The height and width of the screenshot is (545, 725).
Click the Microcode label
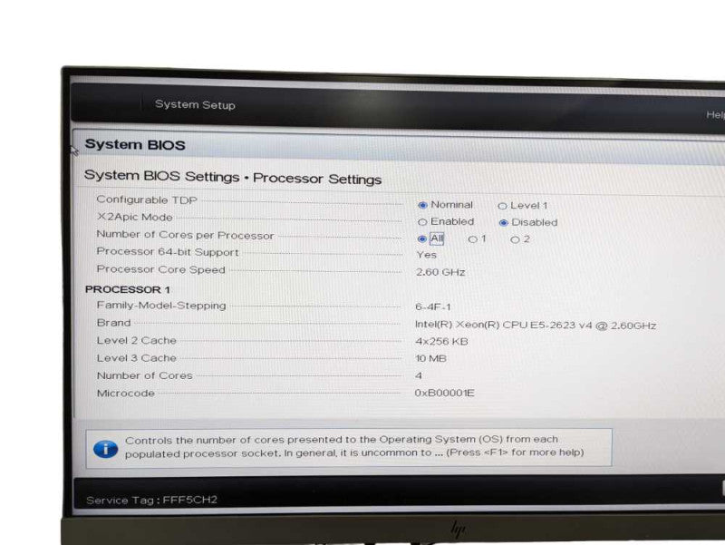click(126, 394)
